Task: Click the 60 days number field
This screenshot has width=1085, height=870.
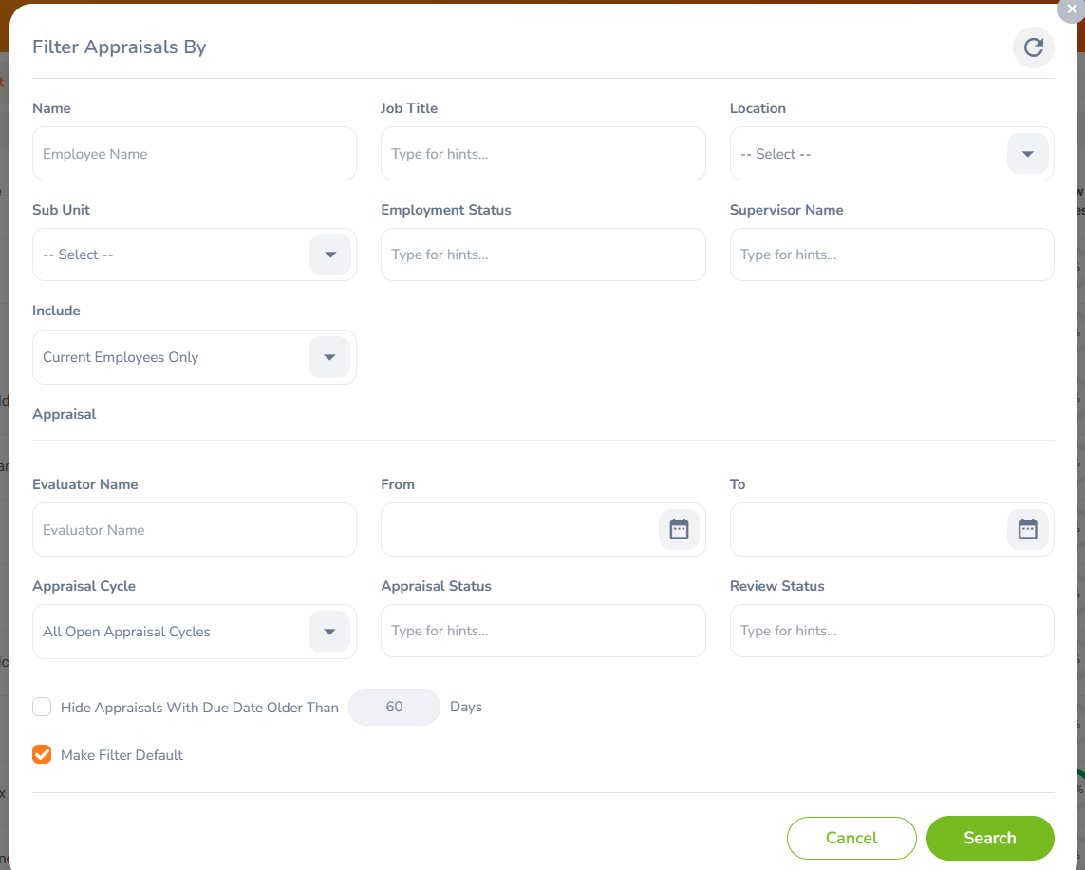Action: click(394, 707)
